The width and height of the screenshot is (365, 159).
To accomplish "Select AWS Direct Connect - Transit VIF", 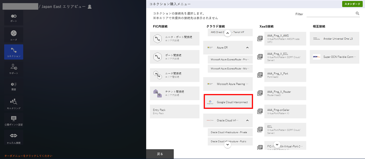I will point(230,32).
